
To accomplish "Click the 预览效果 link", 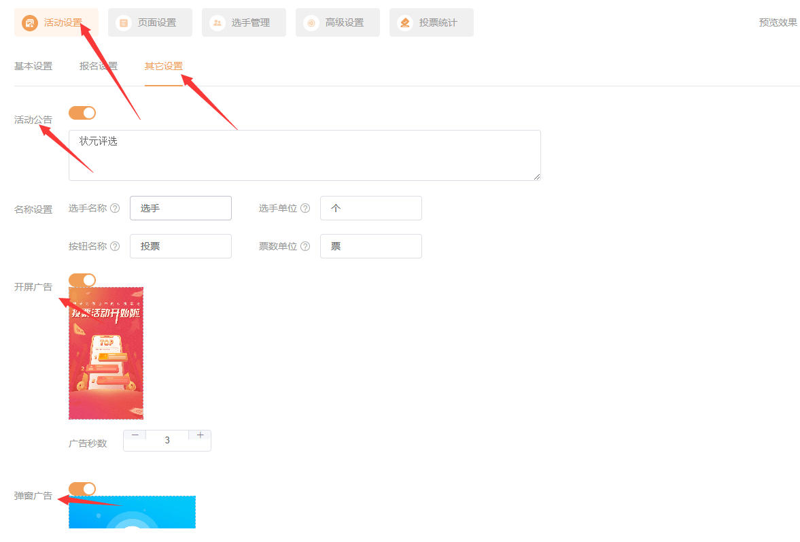I will click(778, 22).
